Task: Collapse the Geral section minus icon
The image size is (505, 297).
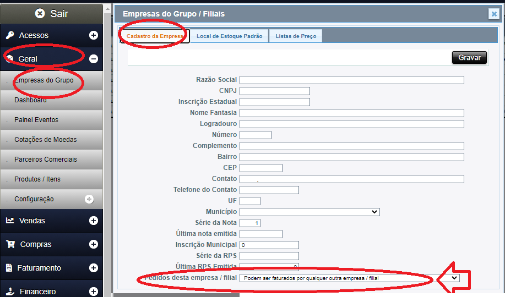Action: (x=94, y=59)
